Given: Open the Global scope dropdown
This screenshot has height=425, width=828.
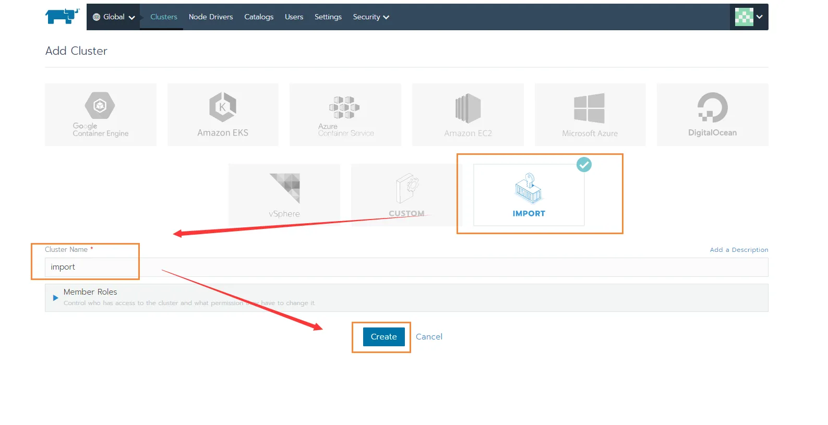Looking at the screenshot, I should coord(114,17).
